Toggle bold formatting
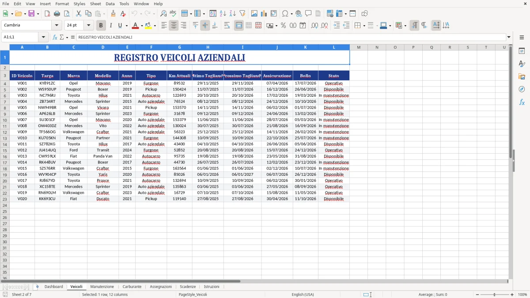Screen dimensions: 530x298 [101, 25]
